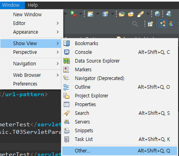Click the Properties table icon
The height and width of the screenshot is (156, 179).
tap(67, 105)
